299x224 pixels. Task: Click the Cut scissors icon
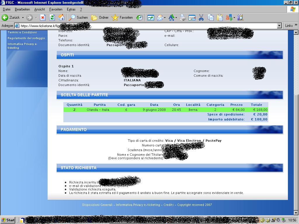click(x=201, y=17)
